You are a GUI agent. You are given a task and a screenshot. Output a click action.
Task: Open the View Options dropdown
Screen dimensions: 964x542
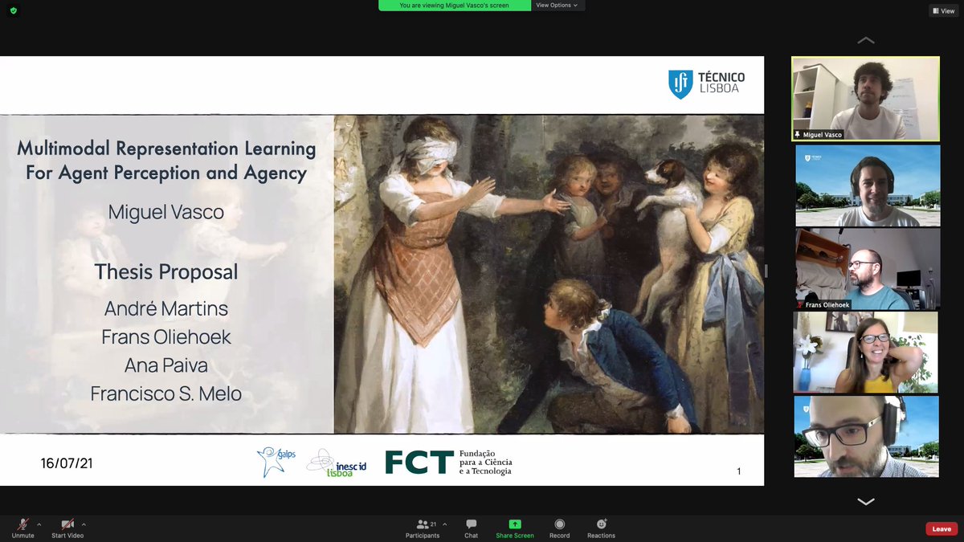click(x=558, y=5)
